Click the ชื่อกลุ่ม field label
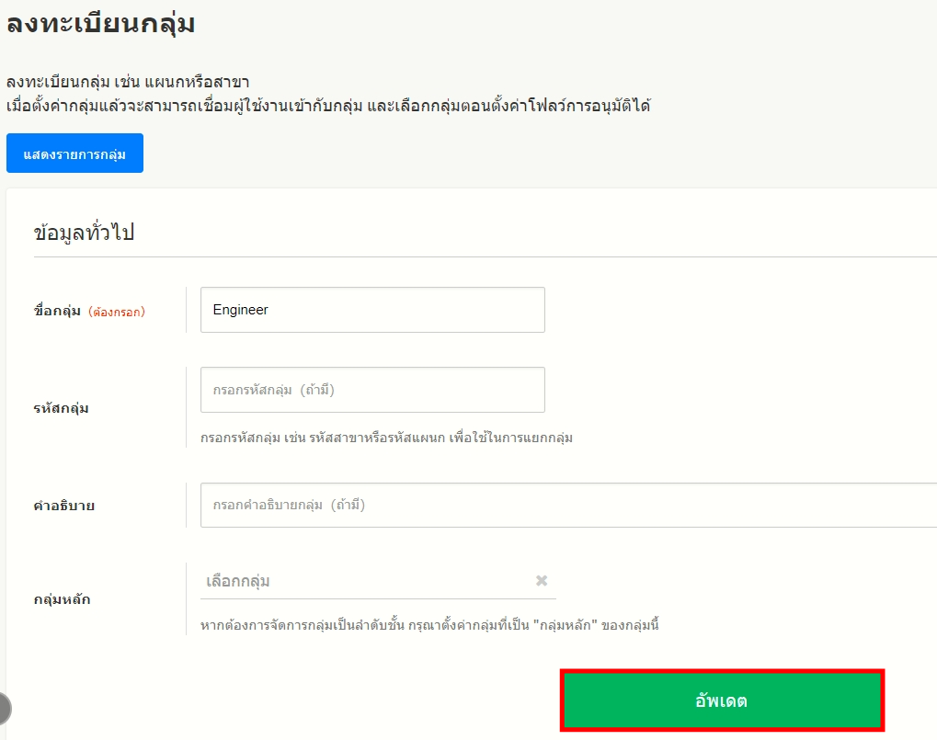937x740 pixels. point(58,311)
